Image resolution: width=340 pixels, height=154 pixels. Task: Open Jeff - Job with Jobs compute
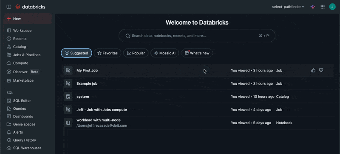tap(102, 110)
